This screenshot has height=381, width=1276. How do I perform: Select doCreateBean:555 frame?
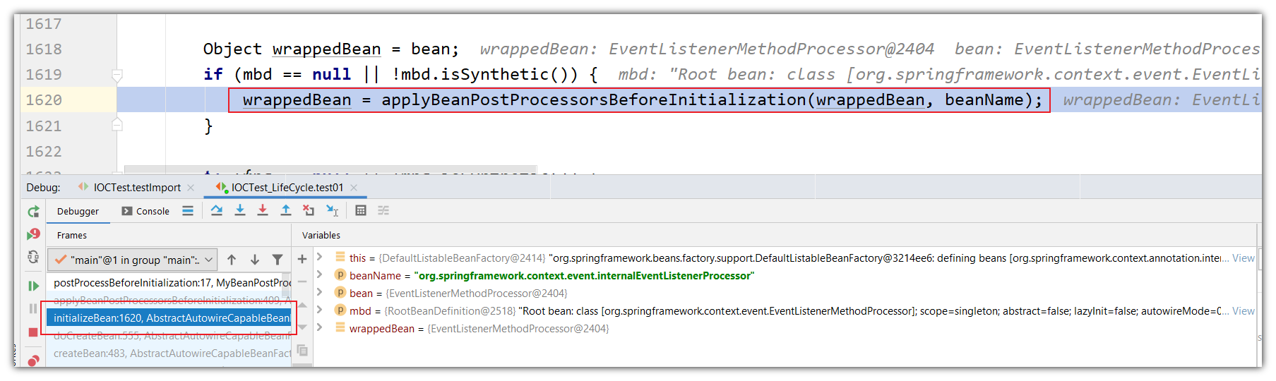(169, 336)
